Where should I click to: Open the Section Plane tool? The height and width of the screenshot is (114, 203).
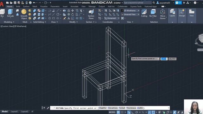point(91,14)
